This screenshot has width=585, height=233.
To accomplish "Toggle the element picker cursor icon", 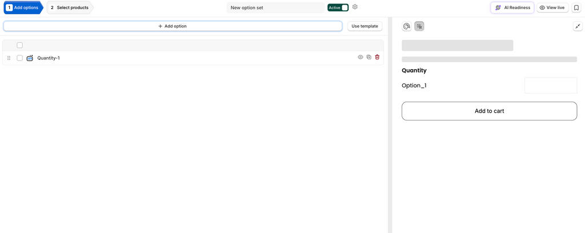I will (x=419, y=26).
